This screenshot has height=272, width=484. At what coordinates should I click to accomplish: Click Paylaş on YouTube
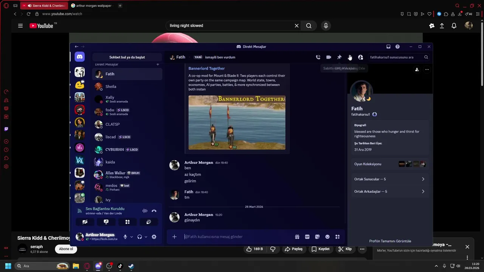coord(293,249)
